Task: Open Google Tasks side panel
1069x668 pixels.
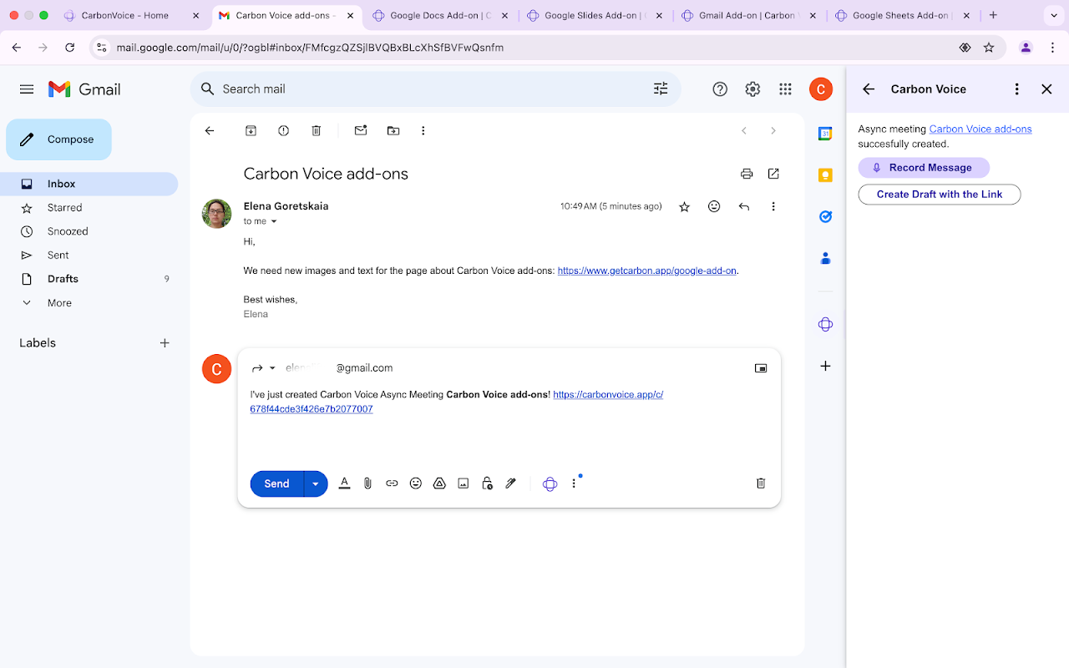Action: click(x=825, y=217)
